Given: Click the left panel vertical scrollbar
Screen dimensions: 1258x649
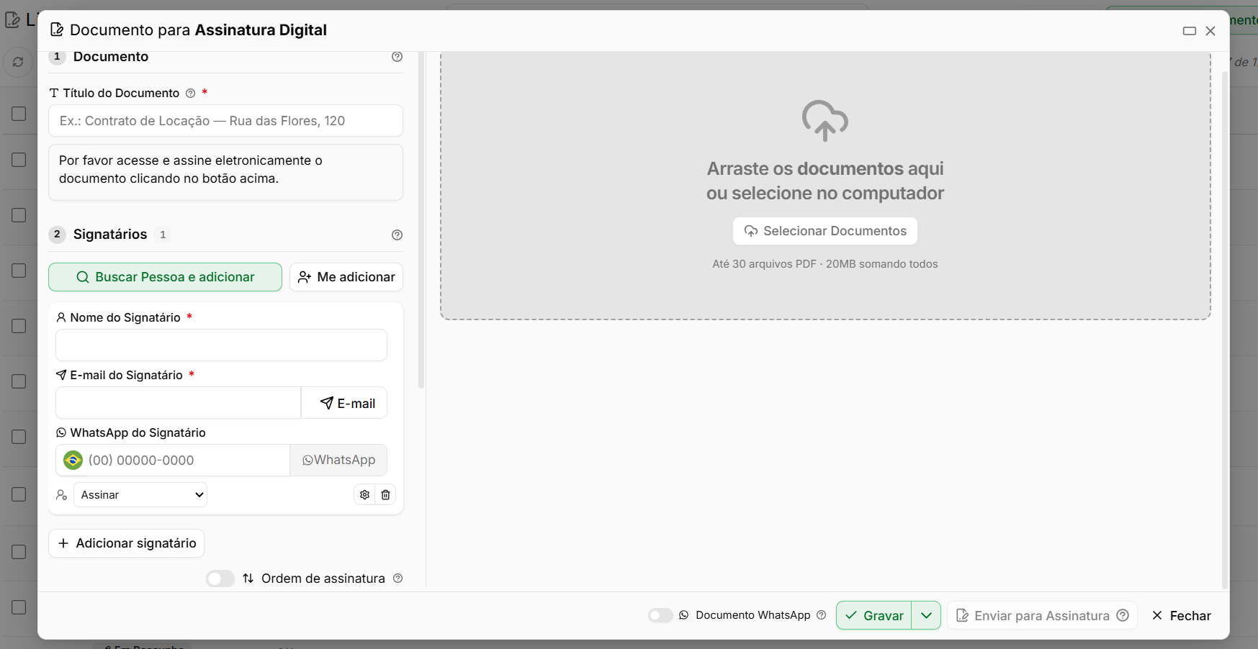Looking at the screenshot, I should pyautogui.click(x=421, y=220).
